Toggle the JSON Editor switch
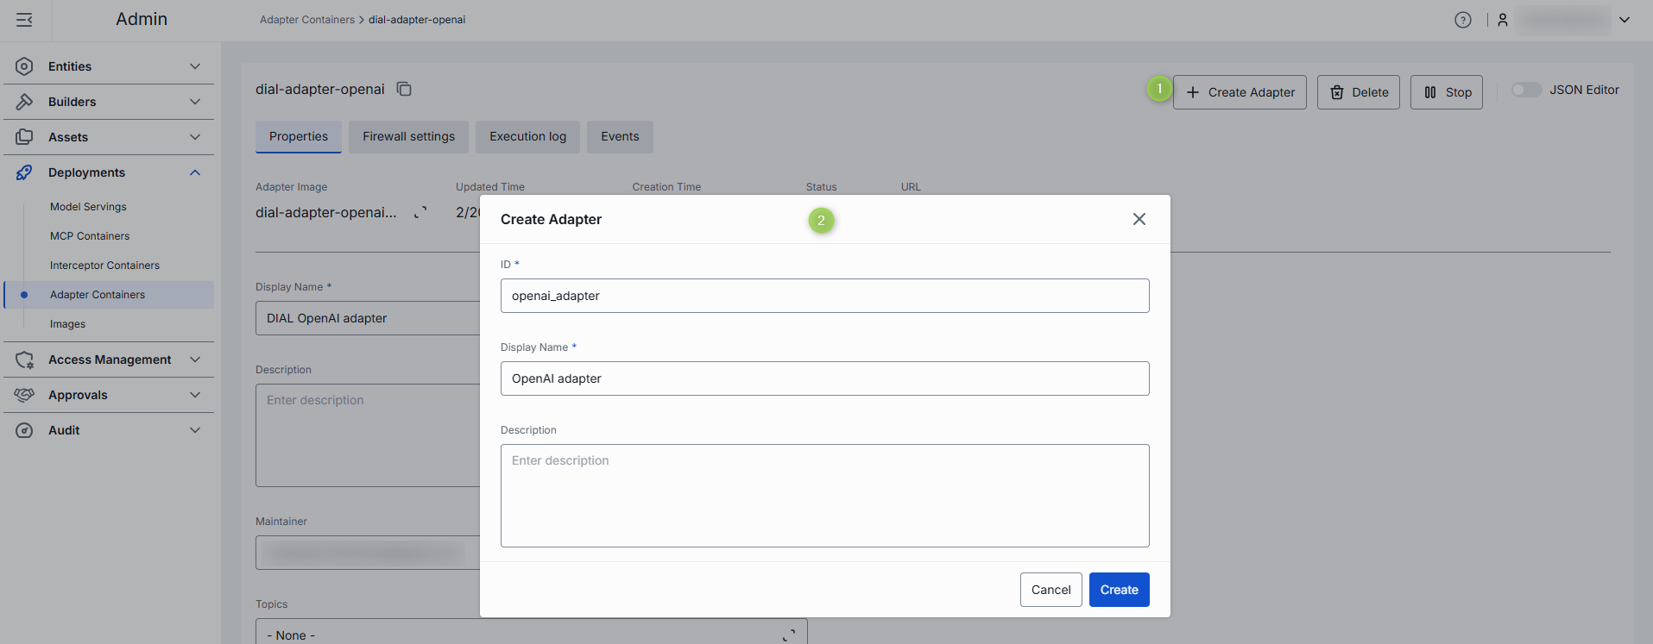1653x644 pixels. (1525, 90)
